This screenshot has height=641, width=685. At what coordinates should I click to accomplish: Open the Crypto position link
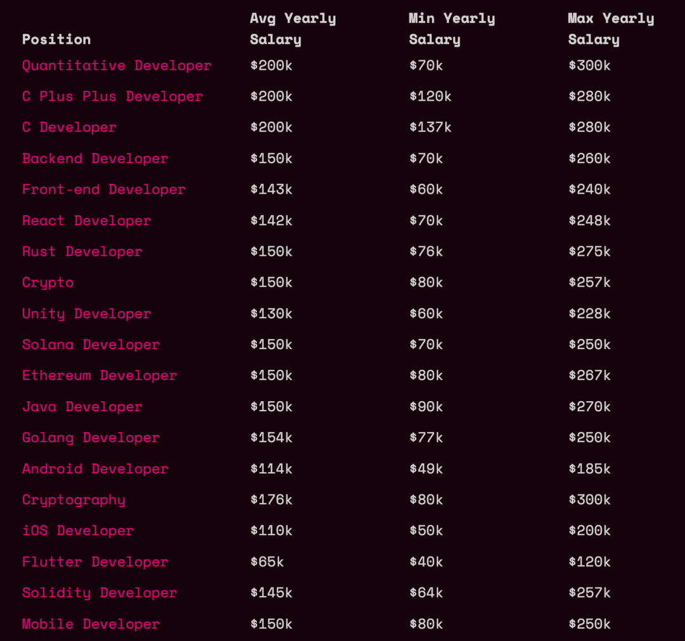[x=48, y=282]
